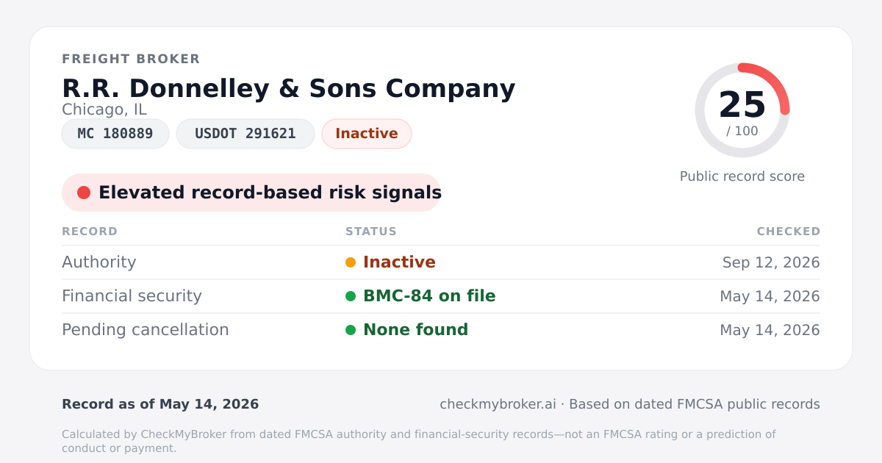Image resolution: width=882 pixels, height=463 pixels.
Task: Click green dot beside BMC-84 on file
Action: (x=351, y=296)
